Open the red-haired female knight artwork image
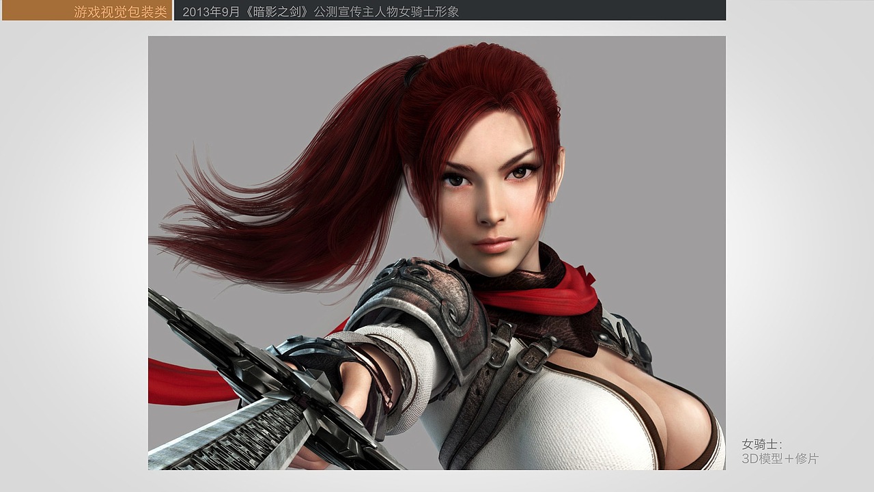Image resolution: width=874 pixels, height=492 pixels. pos(437,253)
